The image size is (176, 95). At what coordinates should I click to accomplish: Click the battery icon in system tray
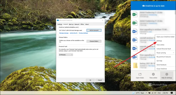tap(149, 93)
